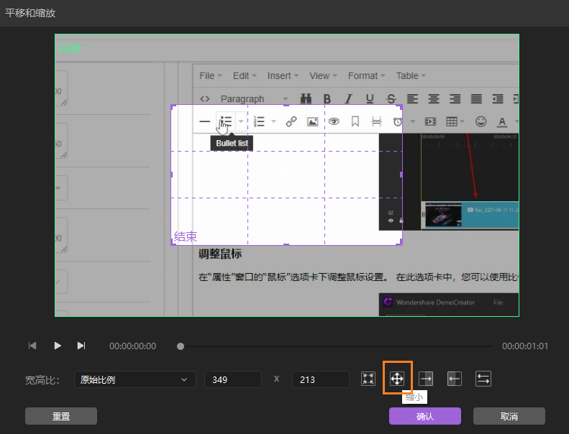The width and height of the screenshot is (569, 434).
Task: Click the first pan-zoom preset icon with corner arrows
Action: pos(368,379)
